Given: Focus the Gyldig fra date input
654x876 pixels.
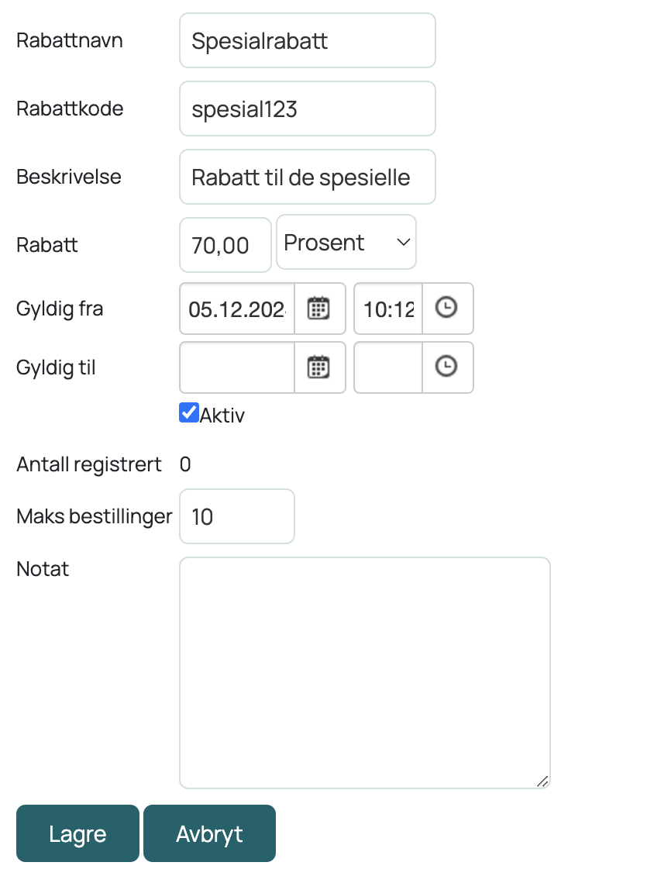Looking at the screenshot, I should (x=237, y=309).
